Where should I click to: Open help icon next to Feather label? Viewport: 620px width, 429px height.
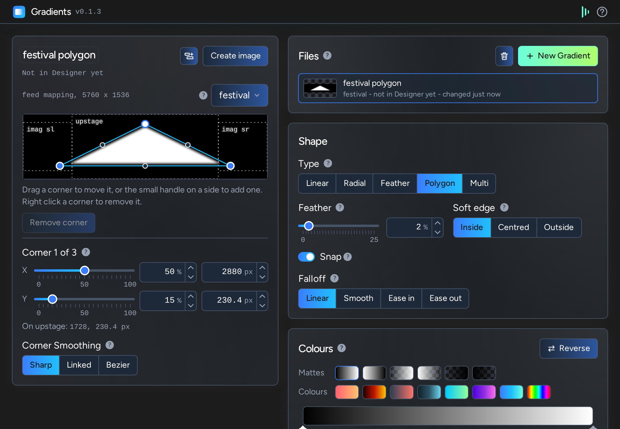tap(340, 207)
